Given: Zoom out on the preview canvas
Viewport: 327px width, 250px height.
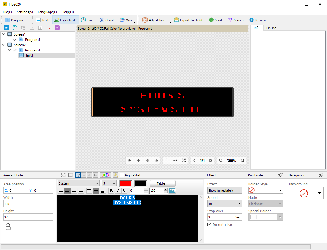Looking at the screenshot, I should (242, 160).
